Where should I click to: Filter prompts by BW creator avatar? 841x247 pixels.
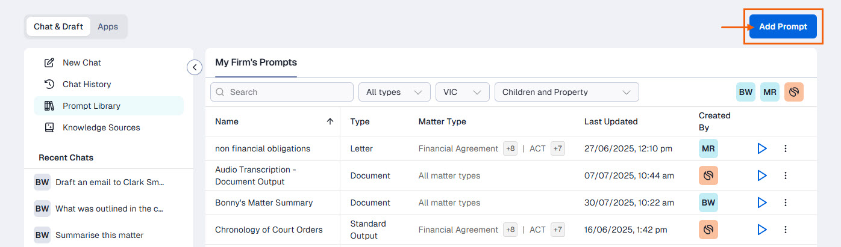click(746, 92)
